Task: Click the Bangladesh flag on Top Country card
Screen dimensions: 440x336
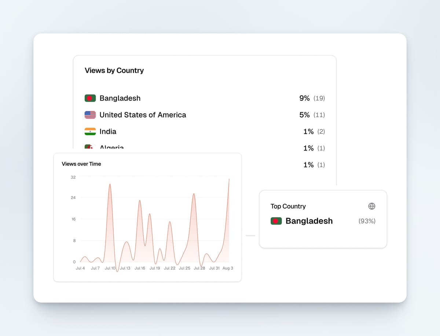Action: coord(276,221)
